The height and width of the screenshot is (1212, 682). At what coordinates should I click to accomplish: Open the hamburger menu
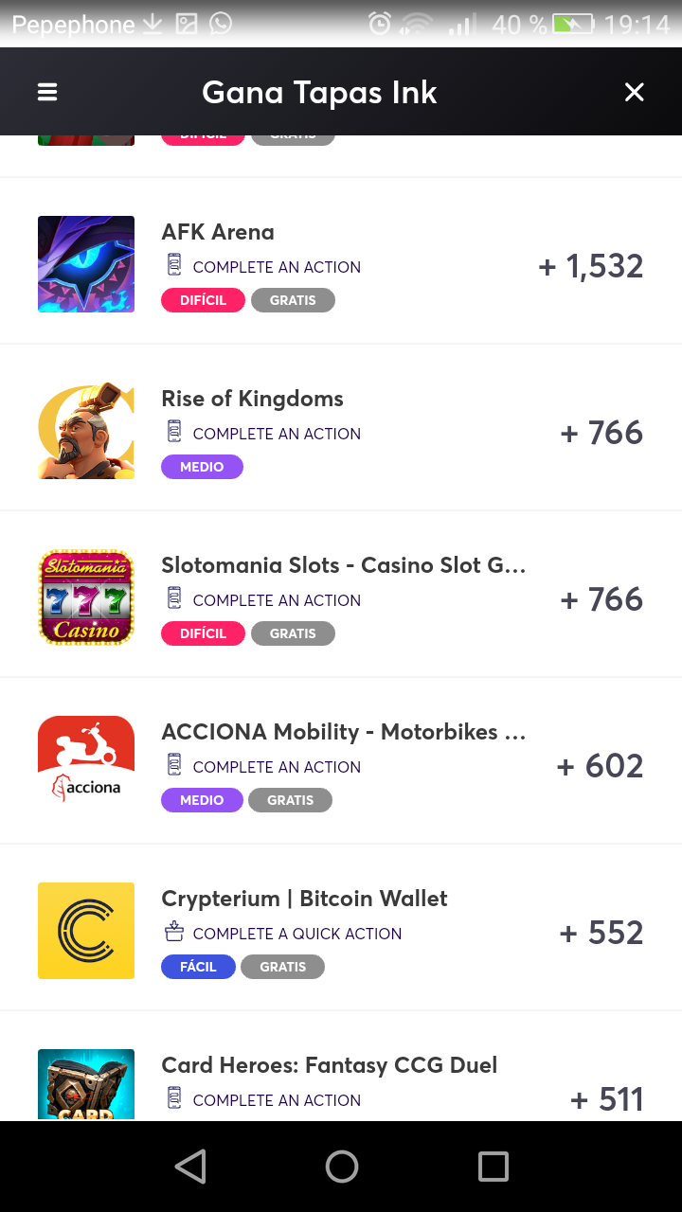point(47,92)
